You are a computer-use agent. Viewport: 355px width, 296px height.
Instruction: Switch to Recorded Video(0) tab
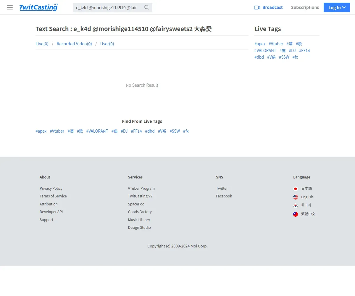[74, 44]
